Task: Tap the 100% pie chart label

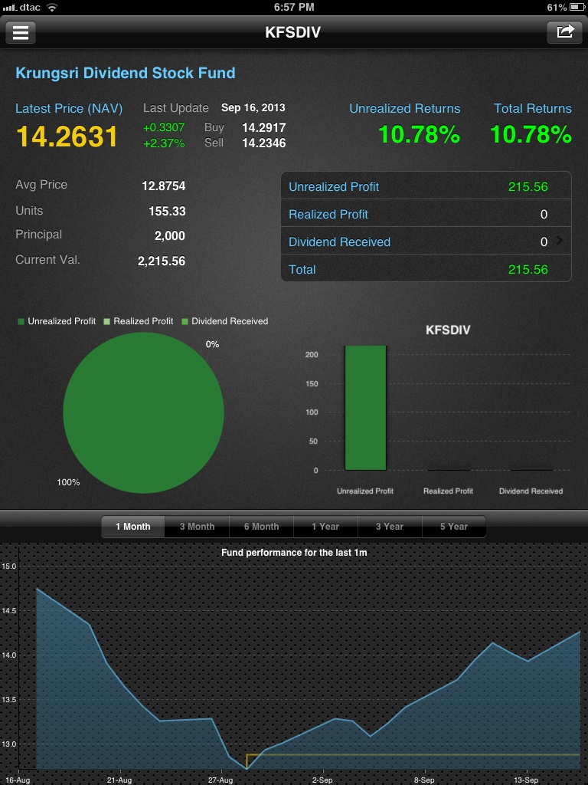Action: pyautogui.click(x=68, y=482)
